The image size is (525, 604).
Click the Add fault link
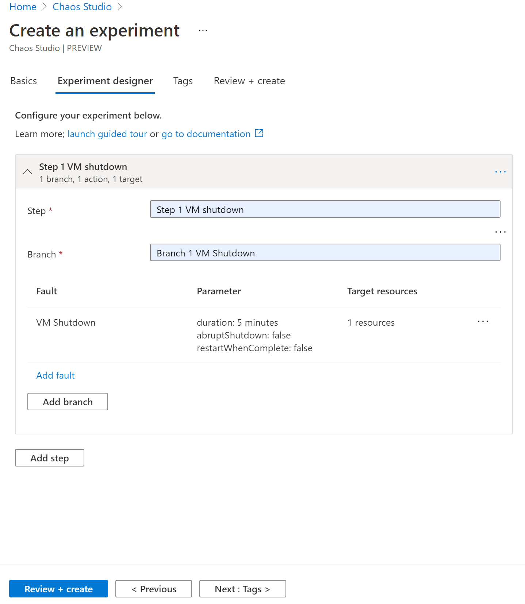(x=55, y=375)
